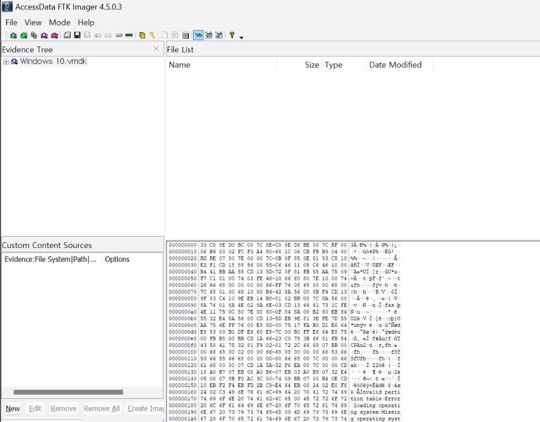Click the Export Directory Listing icon
The height and width of the screenshot is (422, 540).
point(185,35)
